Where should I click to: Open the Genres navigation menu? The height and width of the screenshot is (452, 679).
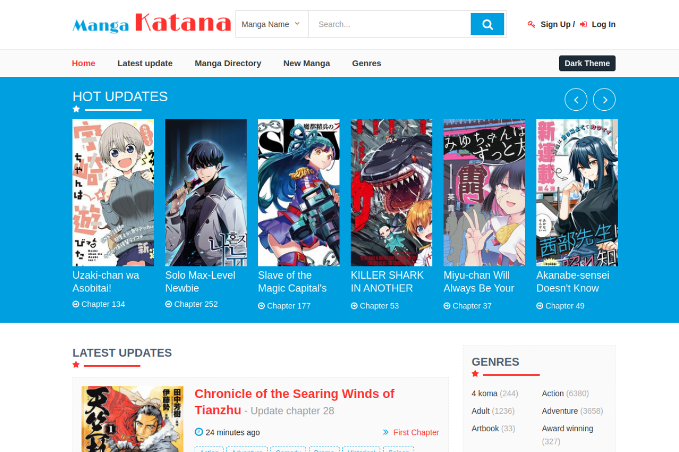click(x=366, y=63)
